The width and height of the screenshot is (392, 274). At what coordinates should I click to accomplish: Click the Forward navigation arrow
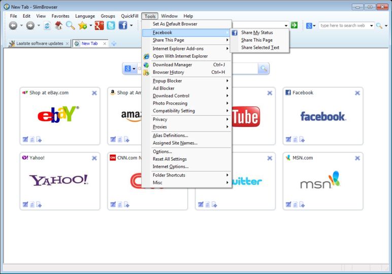pyautogui.click(x=30, y=25)
